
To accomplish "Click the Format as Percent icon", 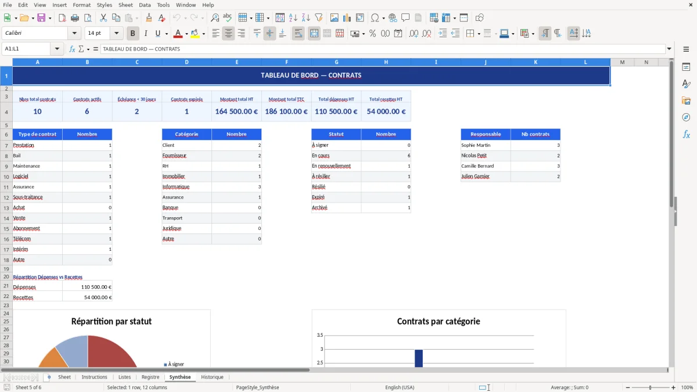I will coord(372,34).
